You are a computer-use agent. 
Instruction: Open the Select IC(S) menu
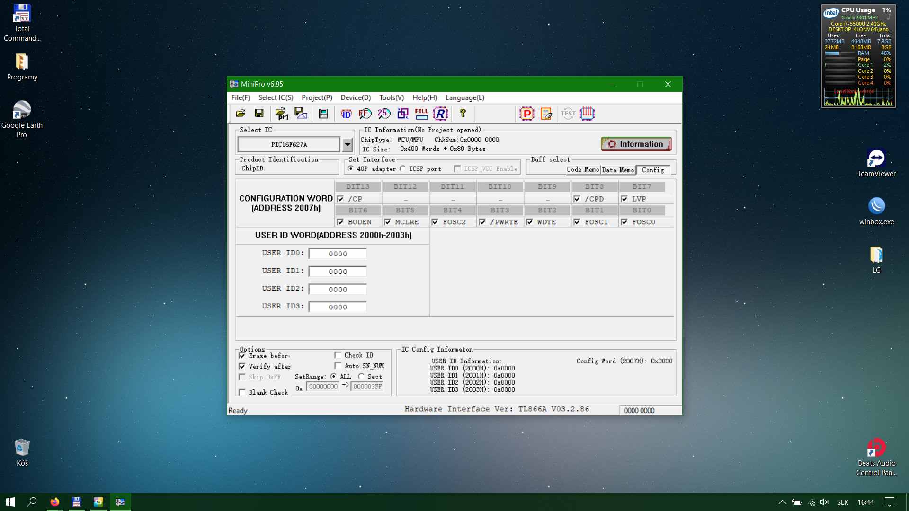[x=276, y=98]
